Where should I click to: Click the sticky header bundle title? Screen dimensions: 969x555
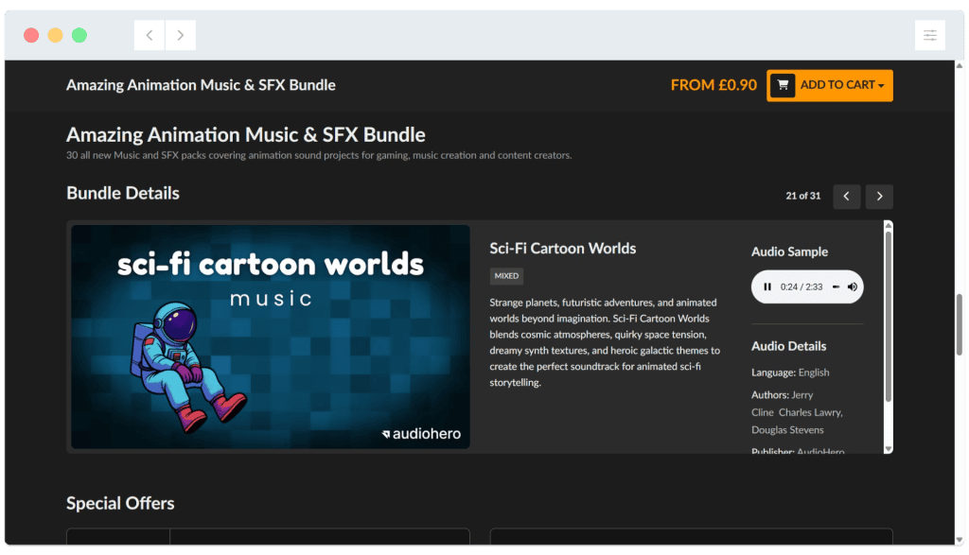coord(201,85)
